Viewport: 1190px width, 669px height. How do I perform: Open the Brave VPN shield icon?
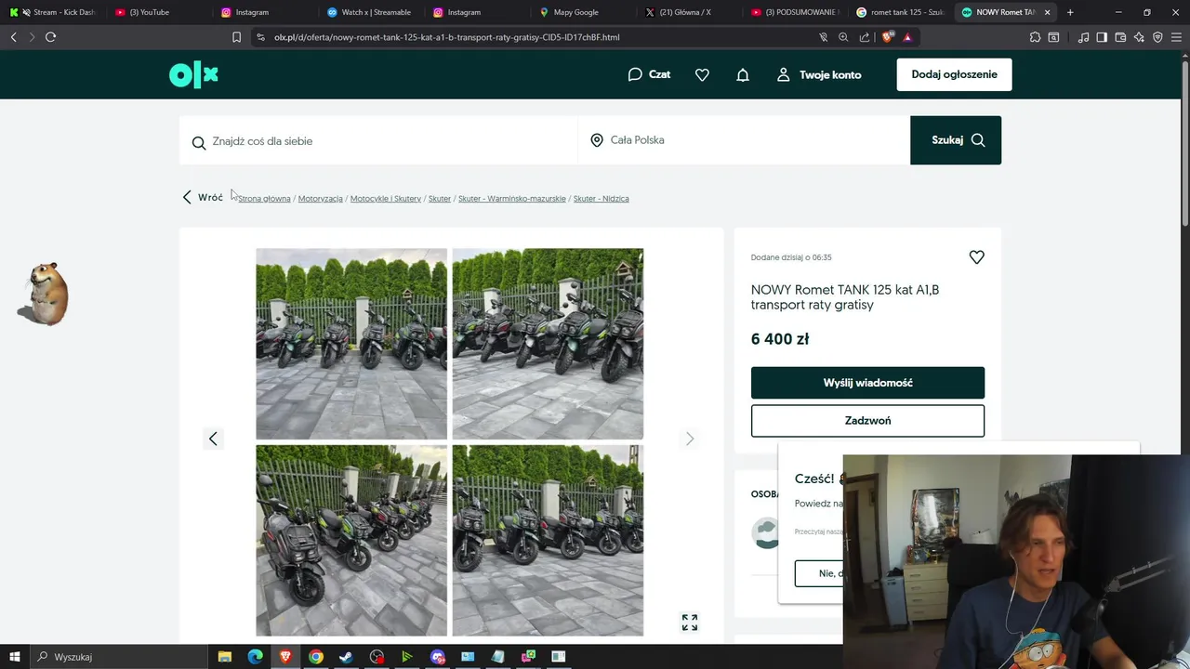(1157, 37)
